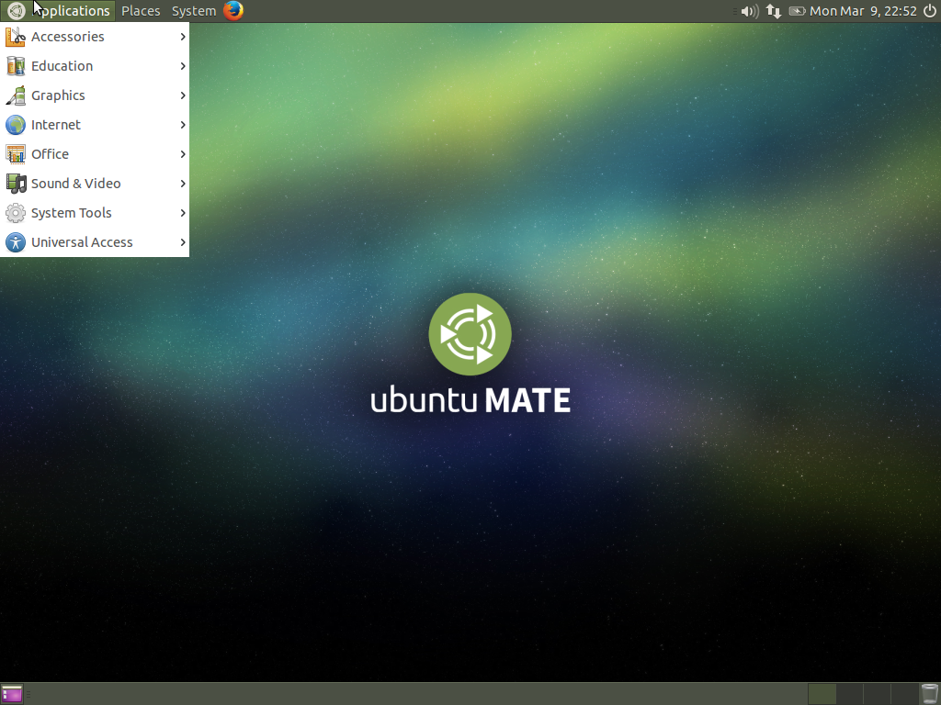Launch Firefox from the top panel

coord(233,11)
